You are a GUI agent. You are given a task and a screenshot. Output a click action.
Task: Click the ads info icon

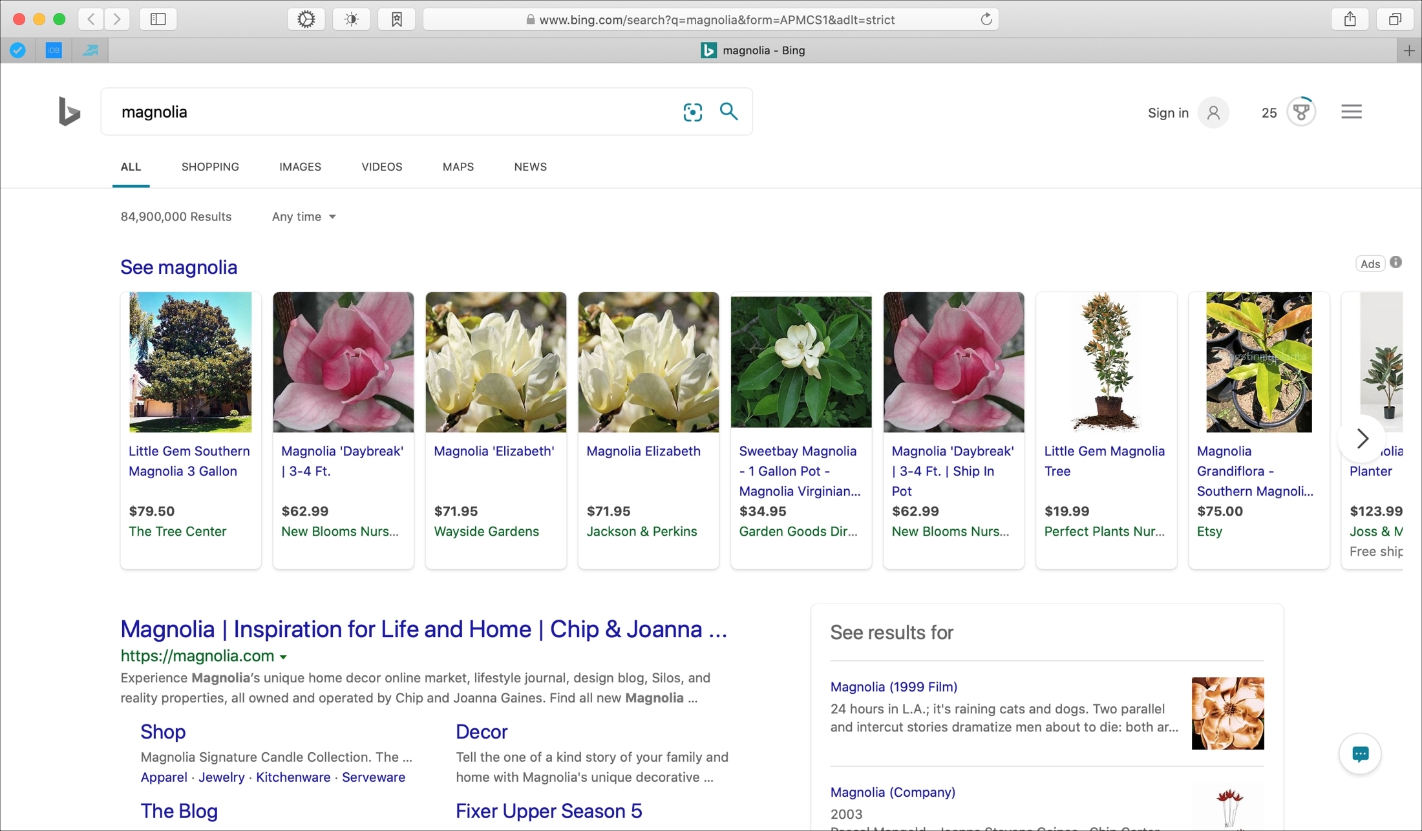pos(1396,262)
